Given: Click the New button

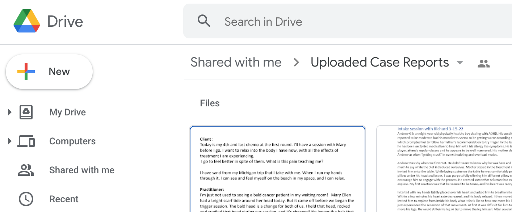Looking at the screenshot, I should click(x=49, y=72).
